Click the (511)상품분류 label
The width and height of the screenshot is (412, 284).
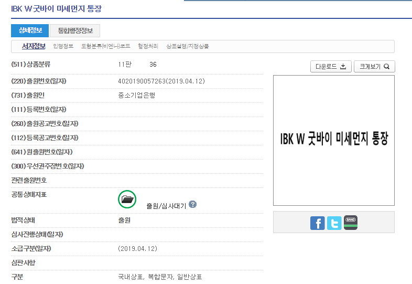pos(31,65)
